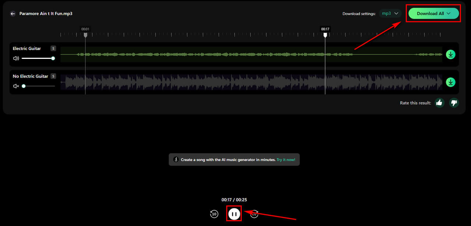This screenshot has width=471, height=226.
Task: Skip forward 10 seconds
Action: pos(254,214)
